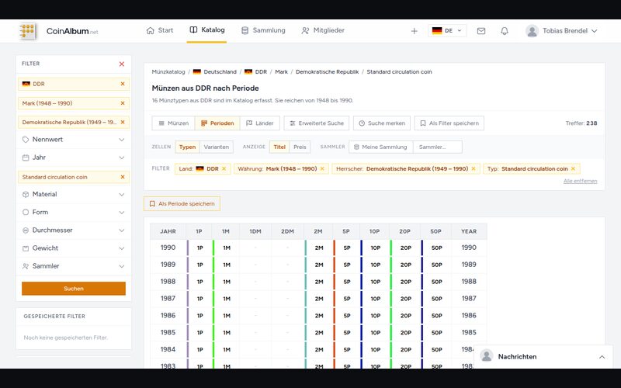Select Titel display mode

coord(279,147)
